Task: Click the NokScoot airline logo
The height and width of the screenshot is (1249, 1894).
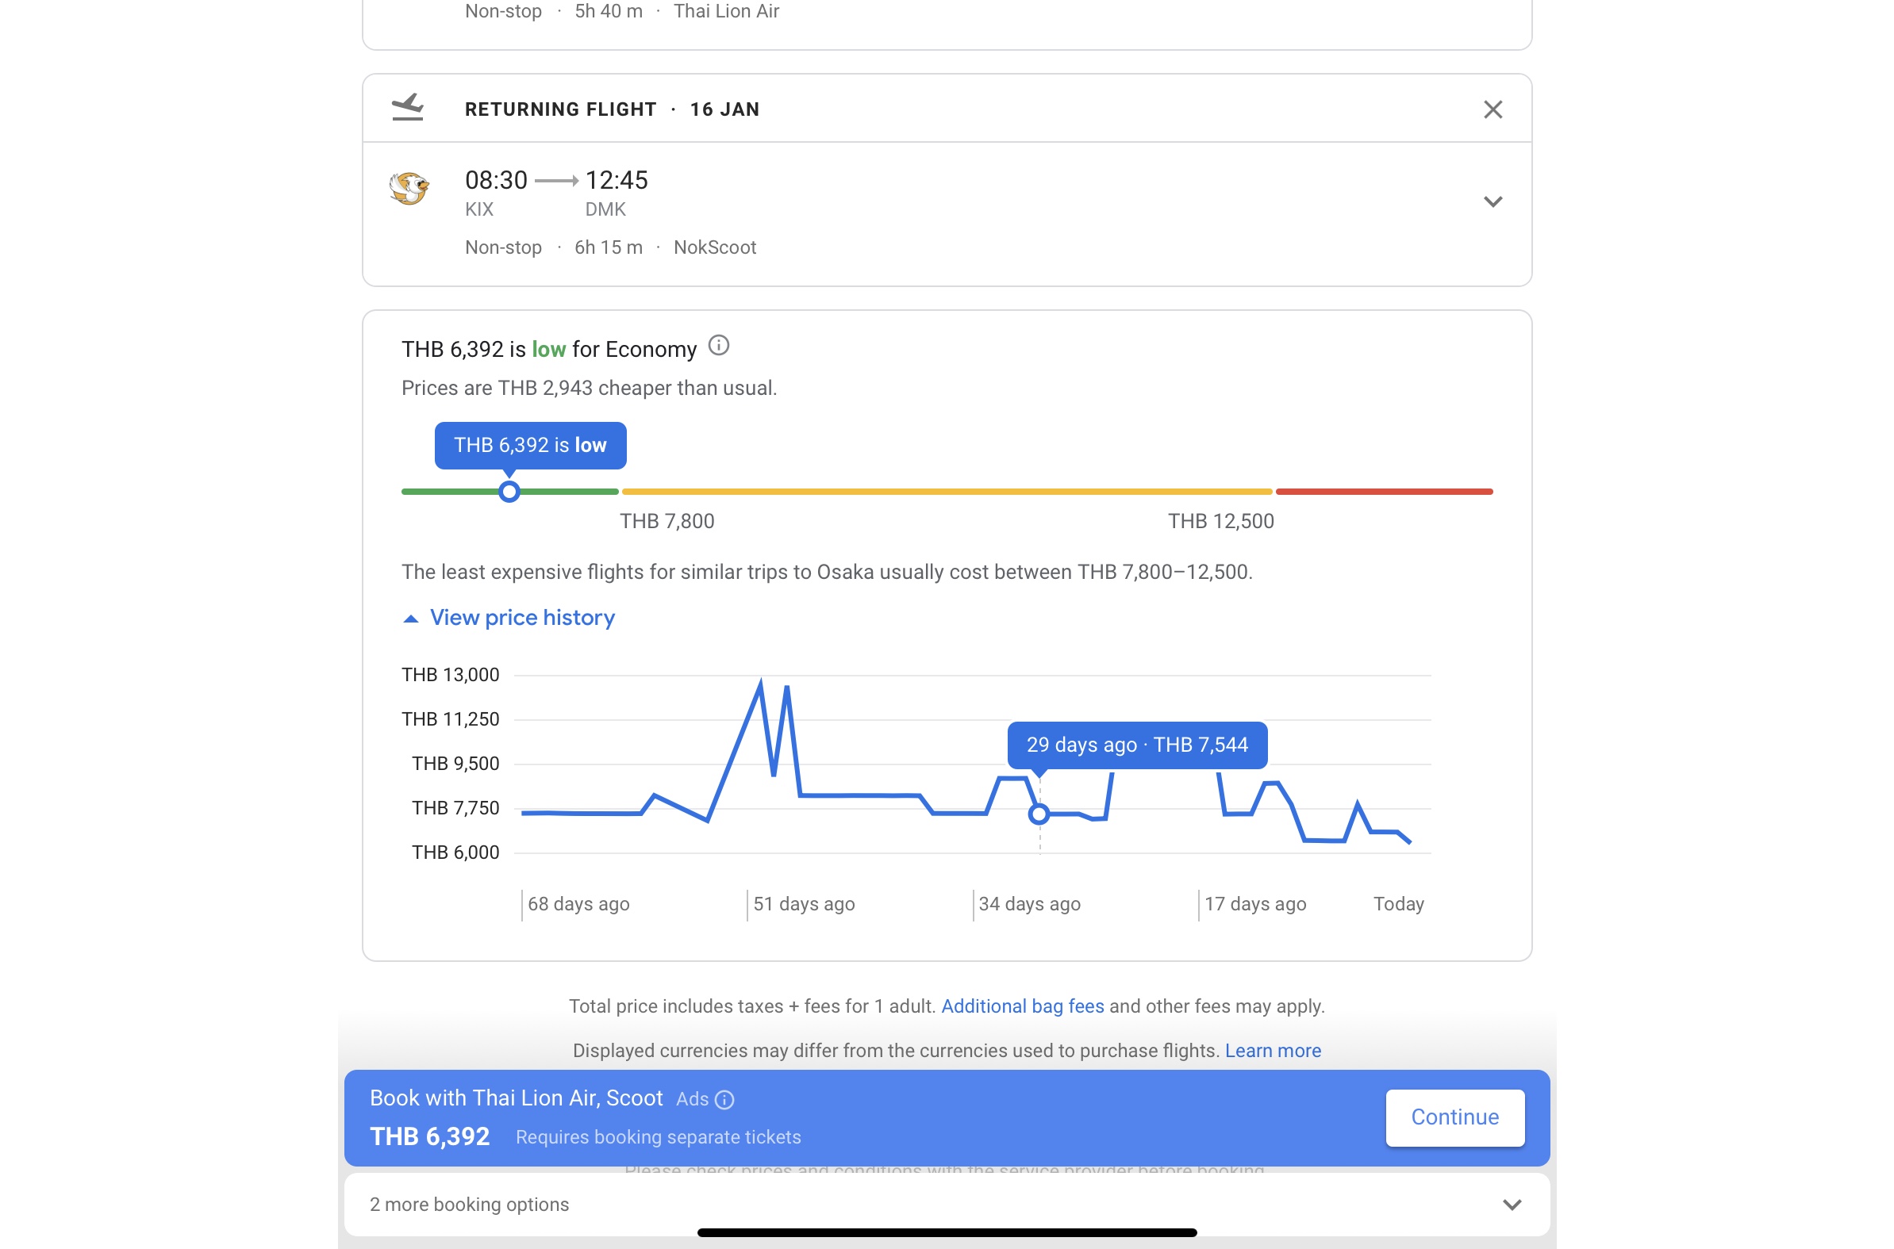Action: [x=409, y=189]
